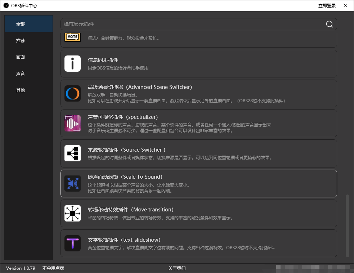
Task: Click the spectralizer waveform icon
Action: coord(72,123)
